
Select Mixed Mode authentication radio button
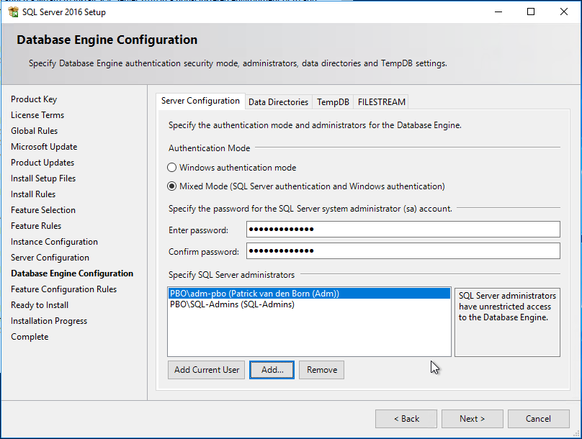(171, 186)
